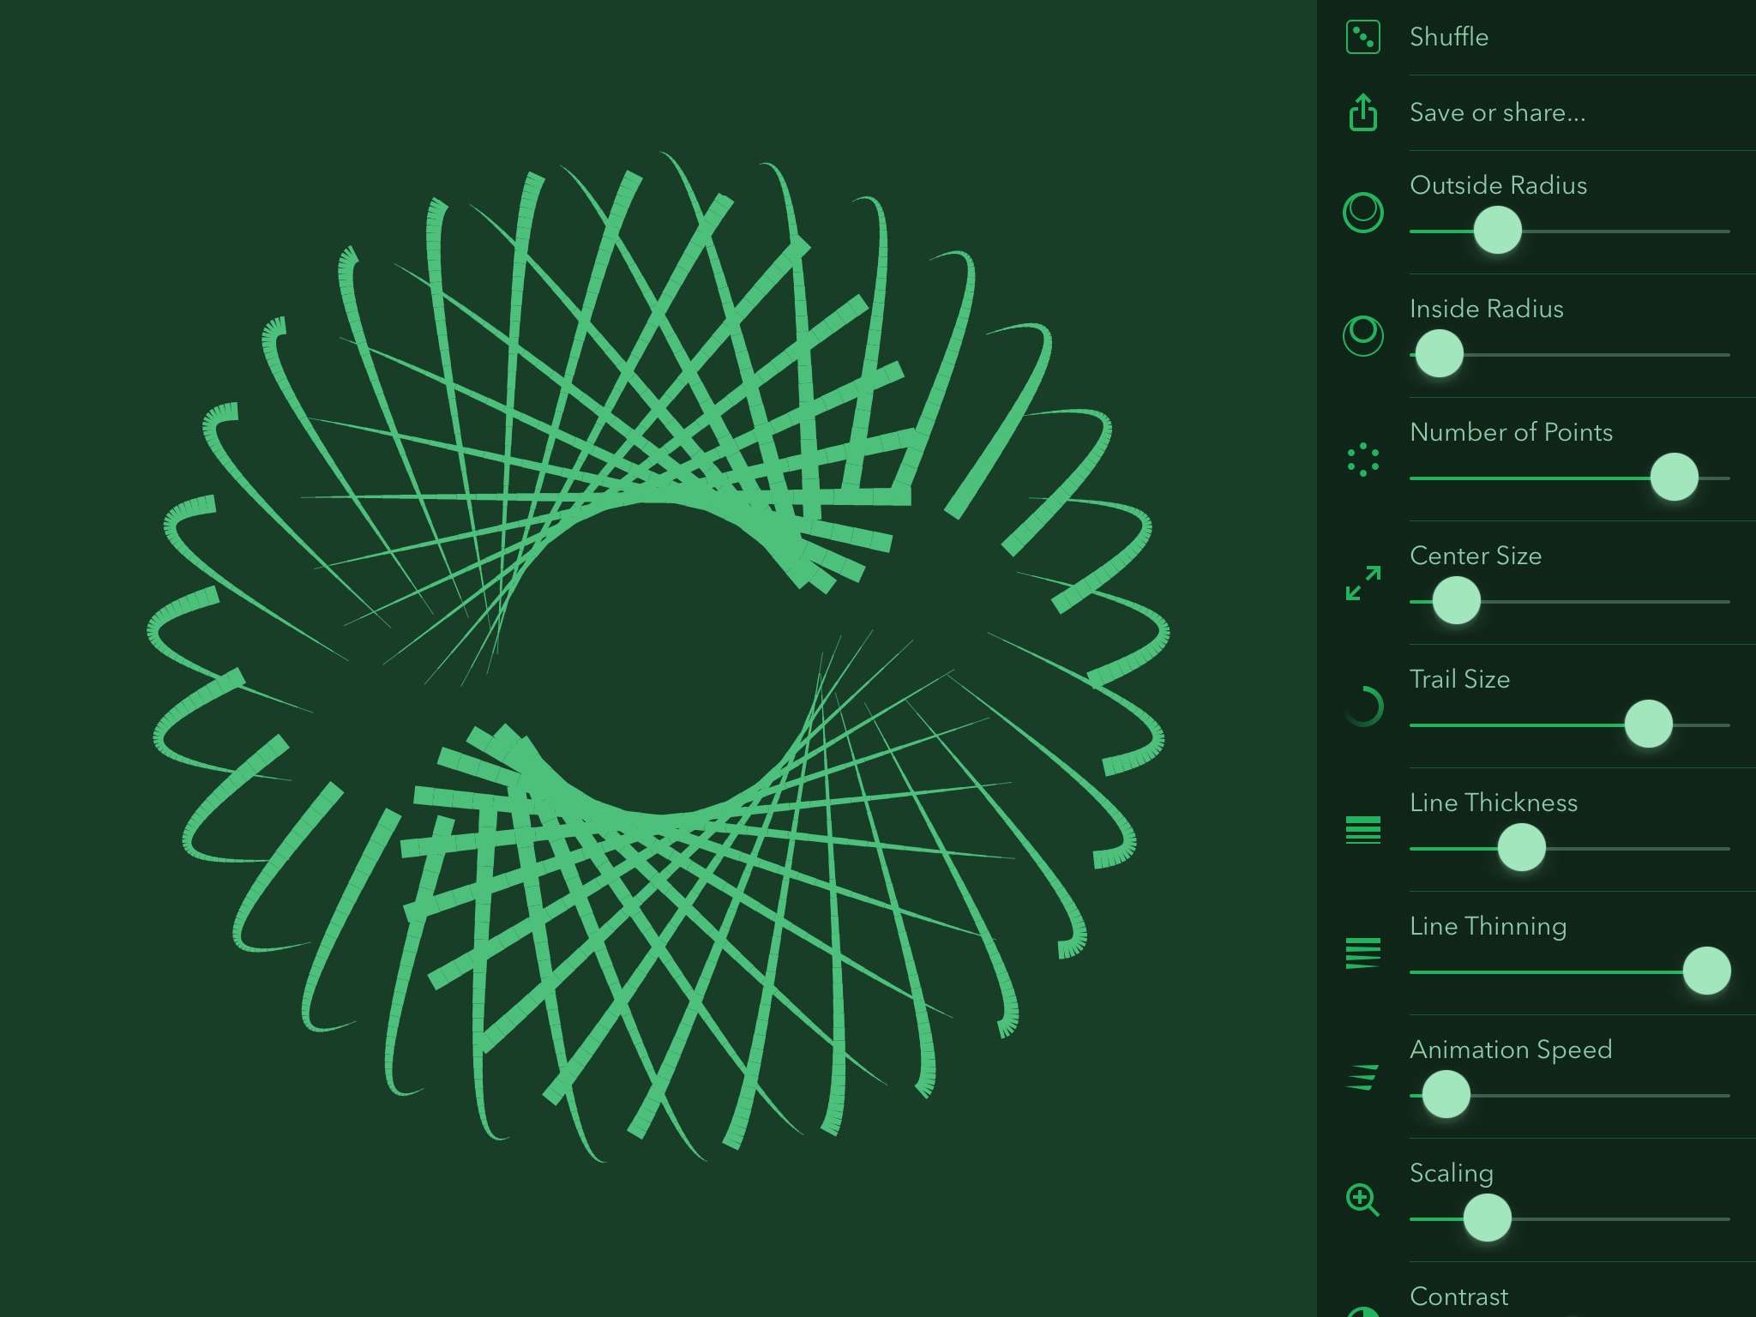Click the Inside Radius circle icon
Image resolution: width=1756 pixels, height=1317 pixels.
coord(1362,335)
